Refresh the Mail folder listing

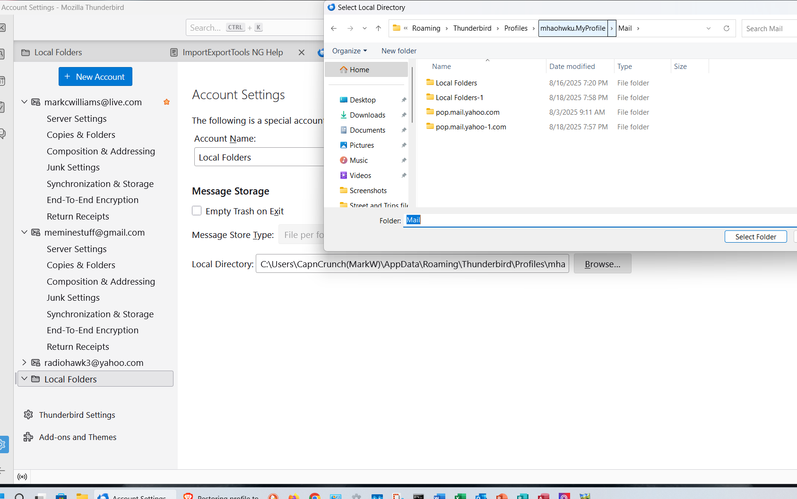[x=726, y=28]
